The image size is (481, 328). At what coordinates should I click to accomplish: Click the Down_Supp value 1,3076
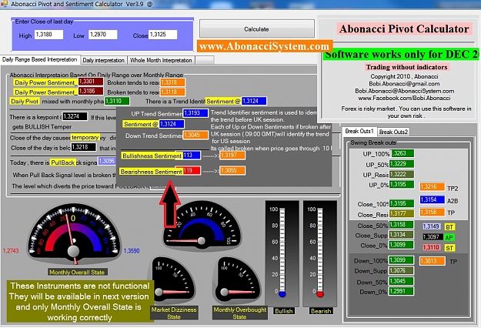402,270
